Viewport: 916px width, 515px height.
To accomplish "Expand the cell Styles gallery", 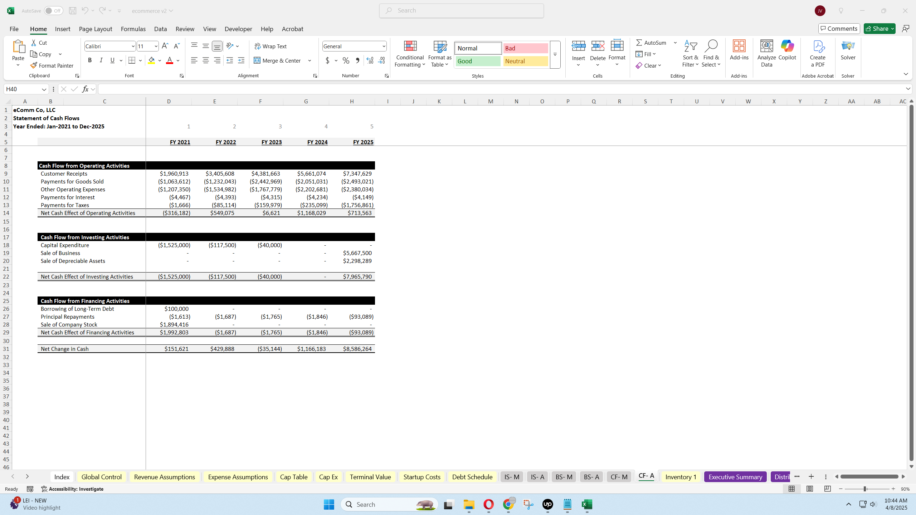I will [555, 54].
